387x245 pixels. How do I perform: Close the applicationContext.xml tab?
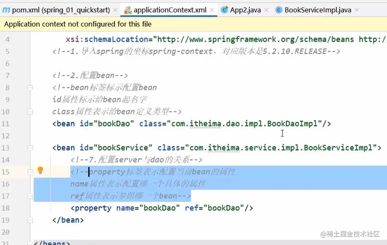click(212, 10)
